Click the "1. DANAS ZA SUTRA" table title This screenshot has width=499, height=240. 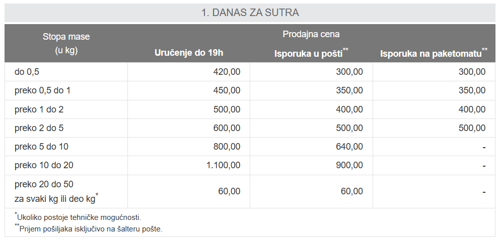(x=249, y=13)
